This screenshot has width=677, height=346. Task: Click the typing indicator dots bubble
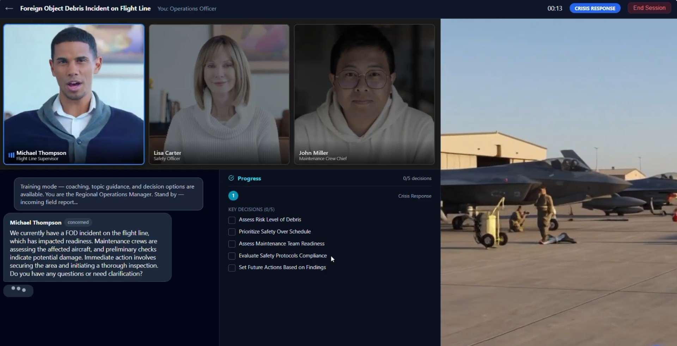[x=18, y=290]
